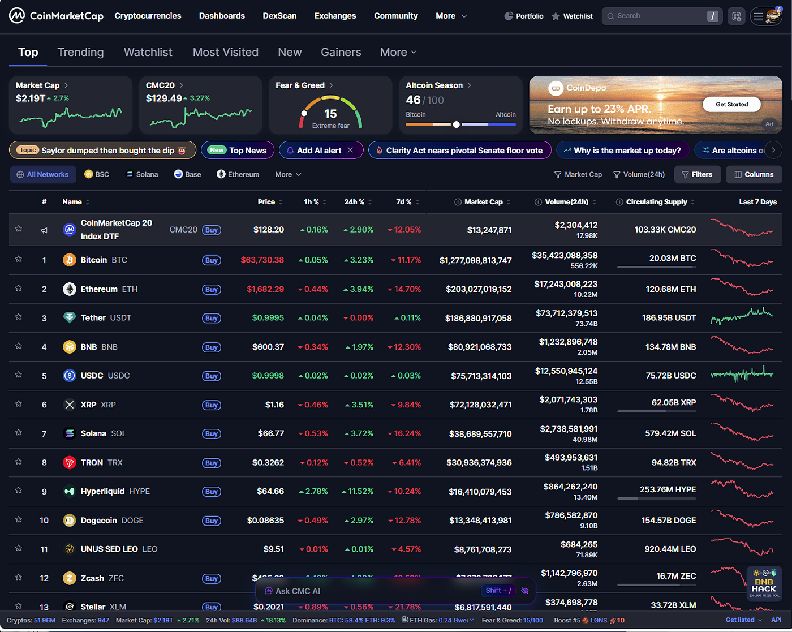Hide the Ask CMC AI bar with eye icon

coord(525,591)
